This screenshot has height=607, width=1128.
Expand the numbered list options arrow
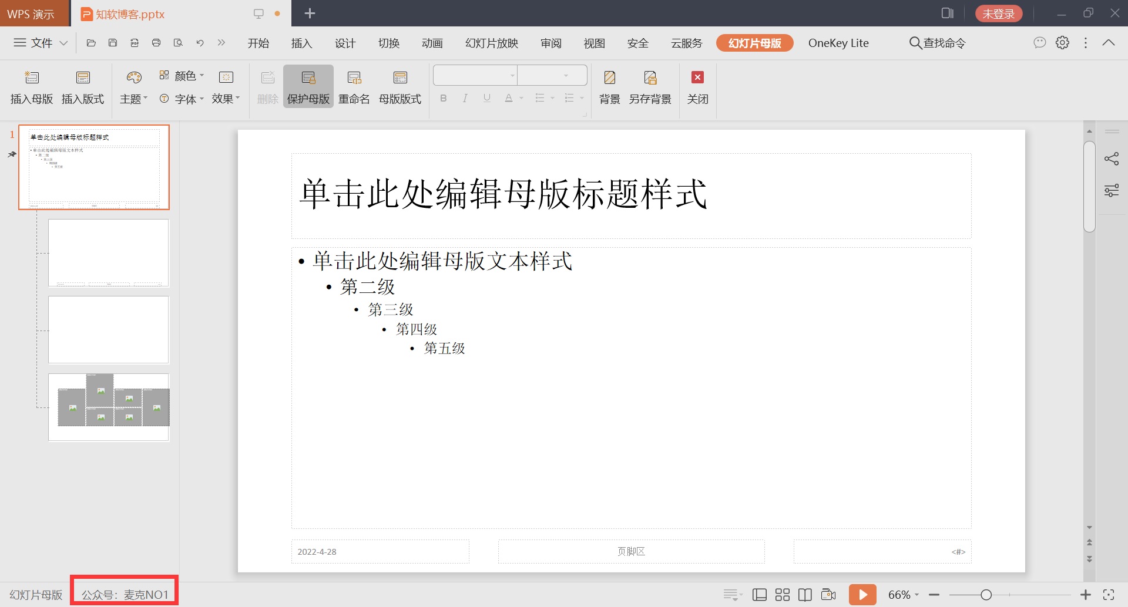point(582,98)
